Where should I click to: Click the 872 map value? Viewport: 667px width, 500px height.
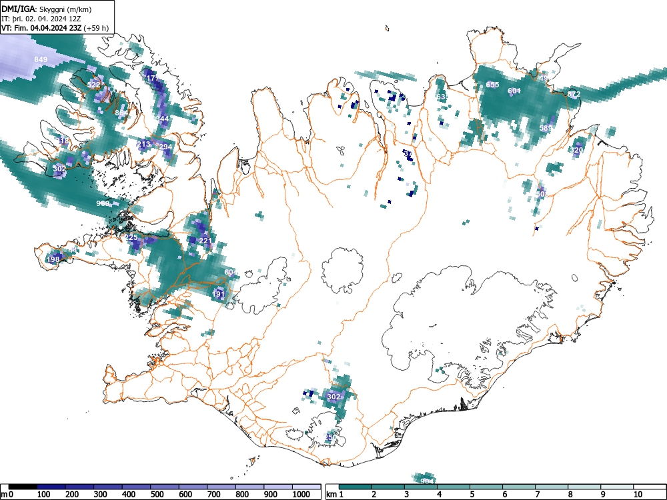point(574,94)
